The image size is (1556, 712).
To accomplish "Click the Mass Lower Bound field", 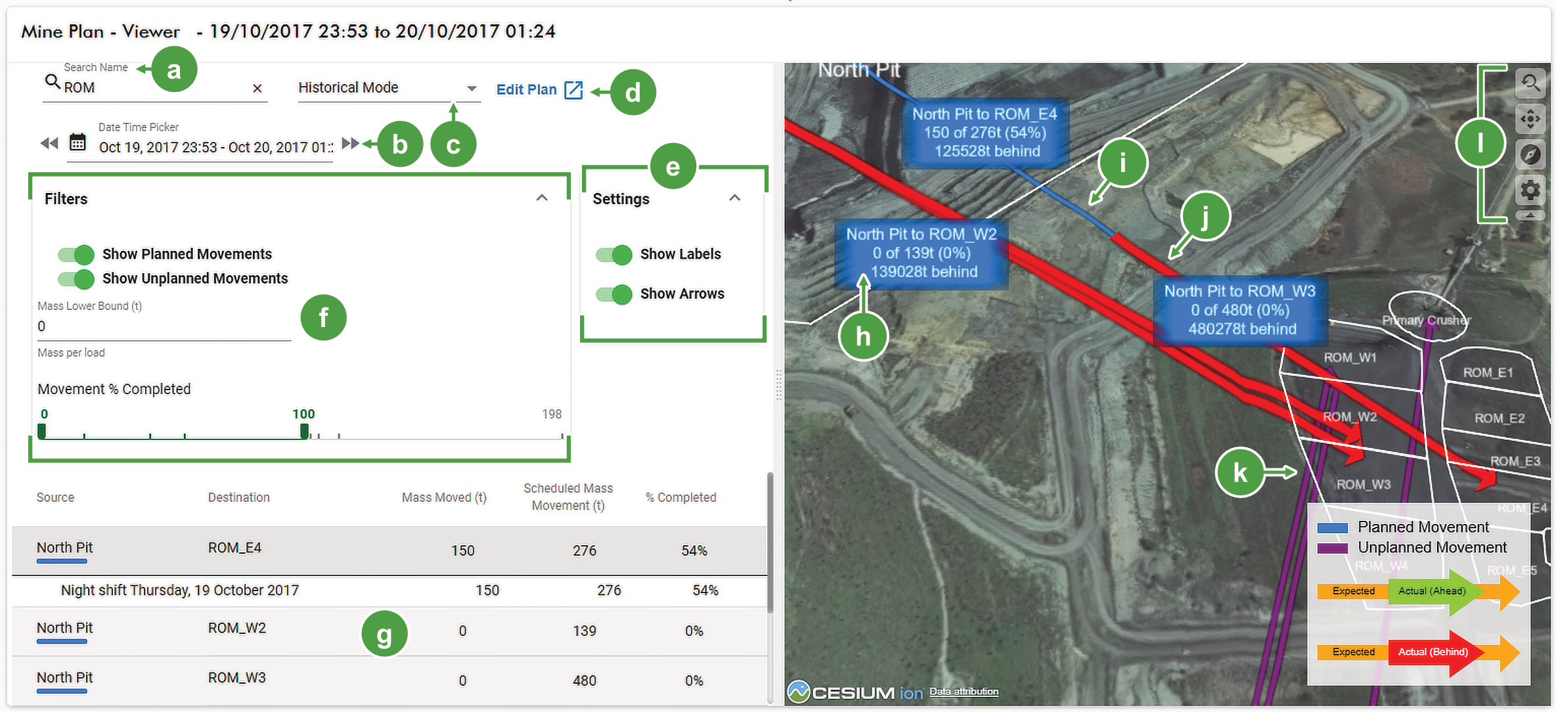I will 164,326.
